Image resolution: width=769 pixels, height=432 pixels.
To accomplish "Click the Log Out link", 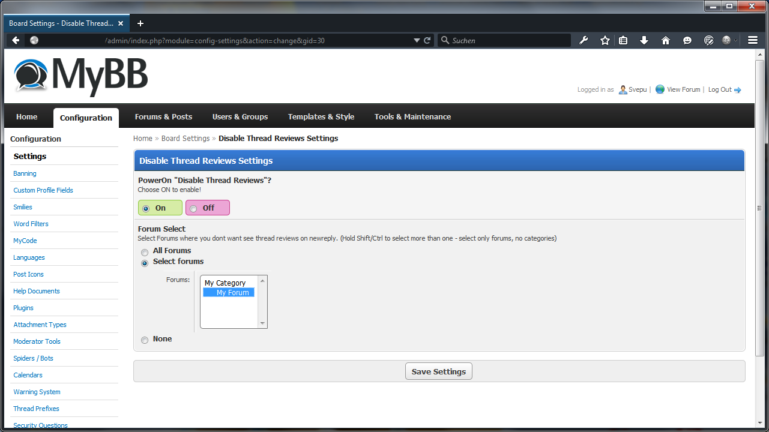I will coord(720,89).
